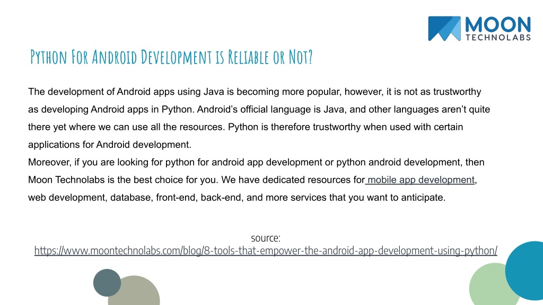Click the line starting 'web development, database, front-end'

tap(237, 198)
